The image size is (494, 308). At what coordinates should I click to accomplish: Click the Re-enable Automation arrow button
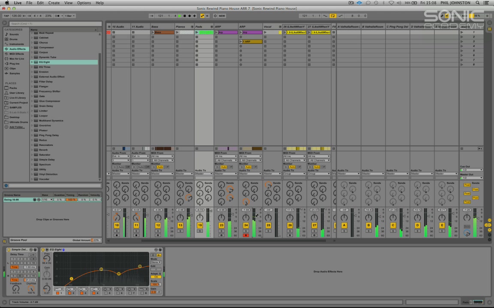tap(207, 16)
